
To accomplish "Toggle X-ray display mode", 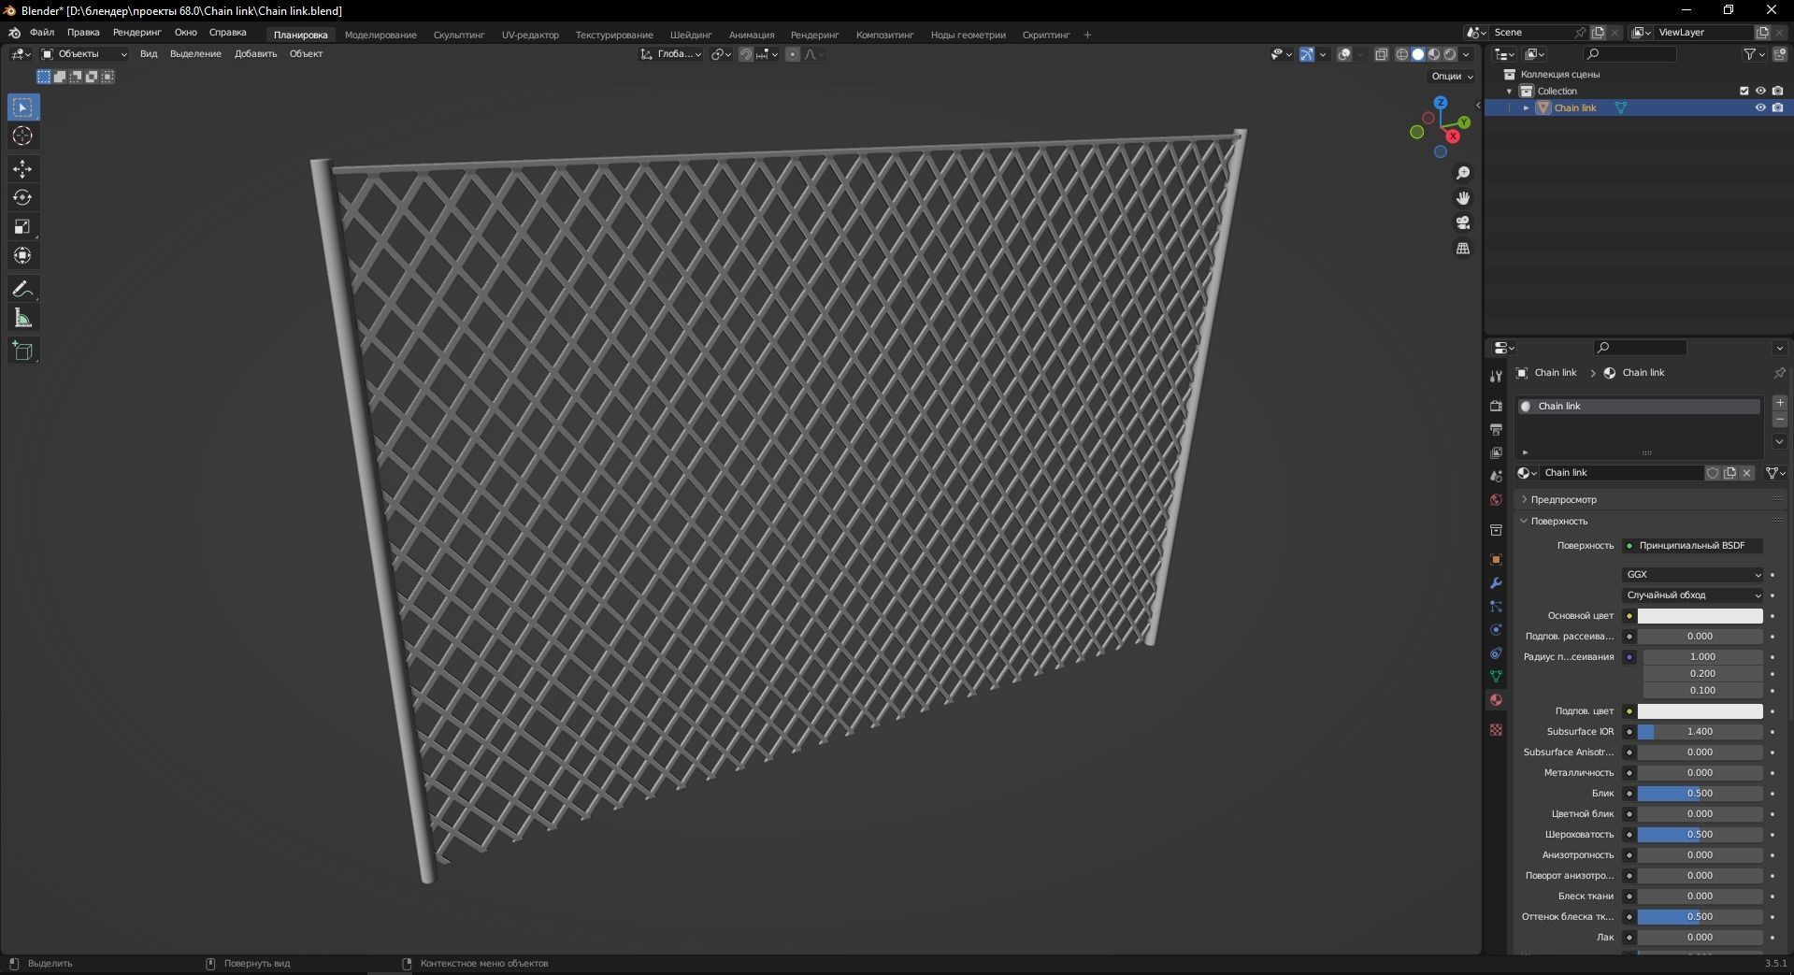I will coord(1382,54).
